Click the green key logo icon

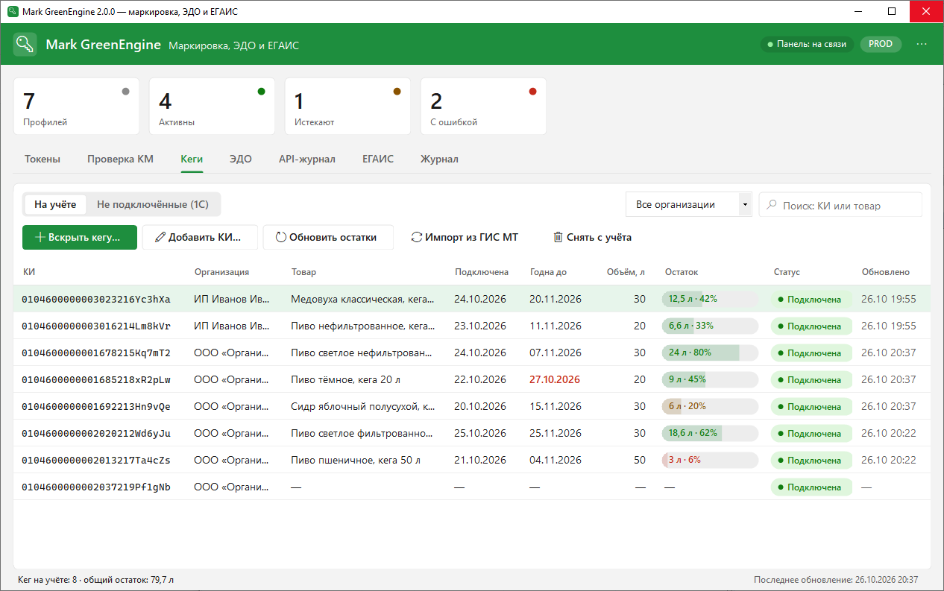coord(25,44)
